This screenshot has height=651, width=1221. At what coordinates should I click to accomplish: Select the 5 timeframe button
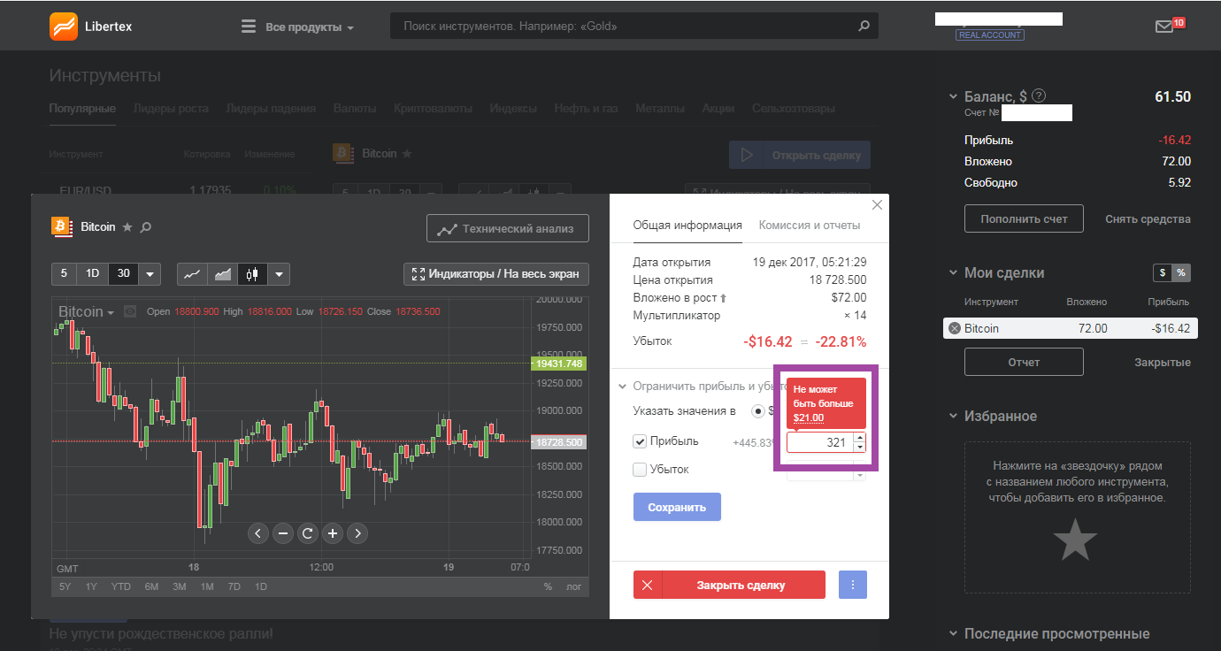64,274
